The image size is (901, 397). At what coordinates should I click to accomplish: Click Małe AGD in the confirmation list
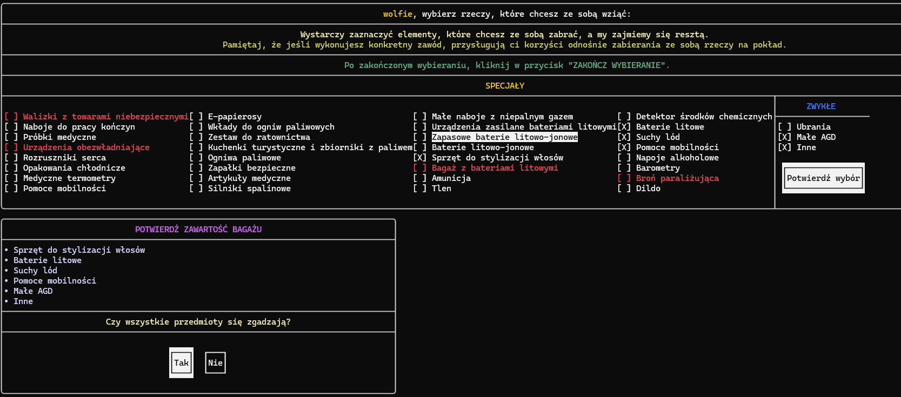(x=33, y=291)
